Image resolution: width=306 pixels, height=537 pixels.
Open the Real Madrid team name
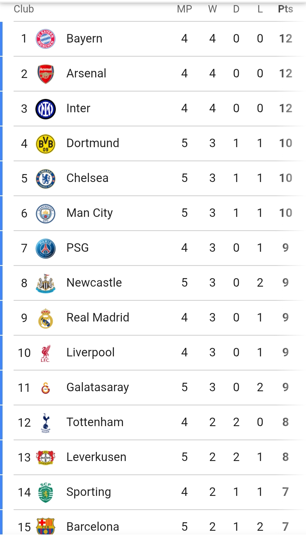click(x=98, y=318)
